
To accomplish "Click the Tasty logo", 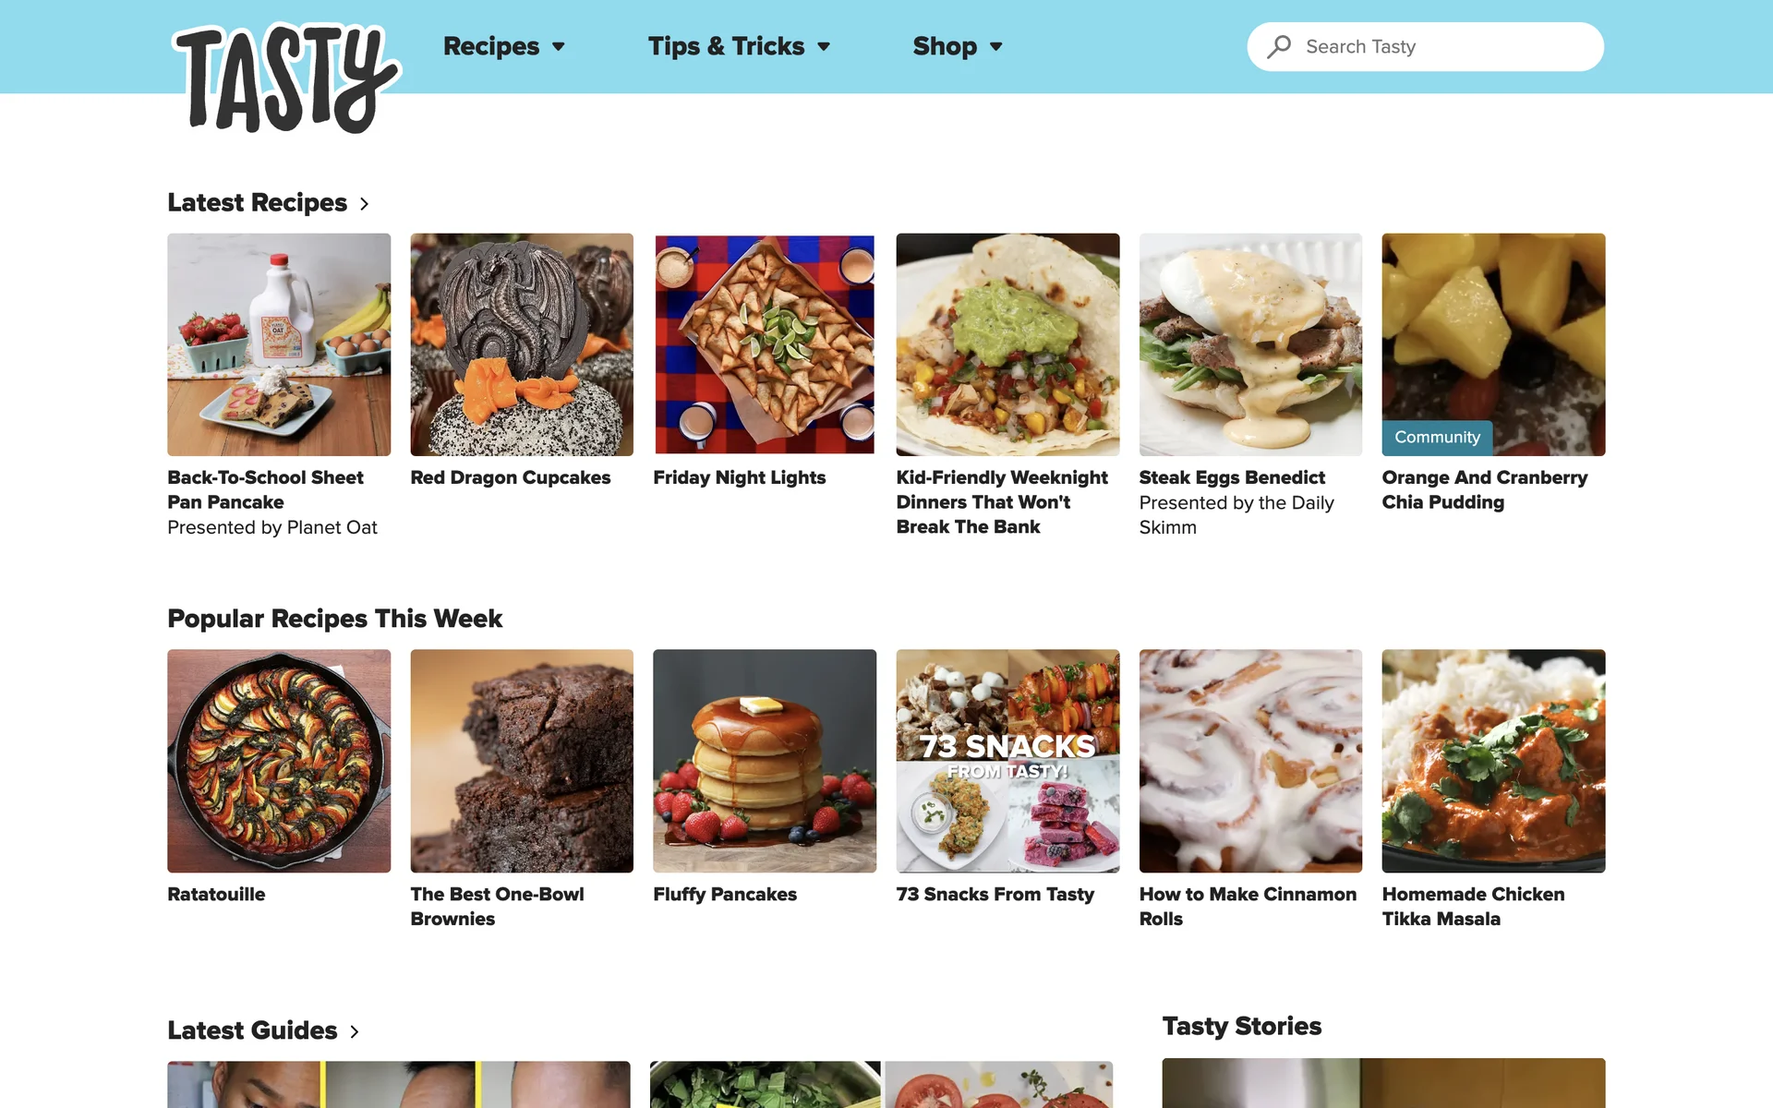I will pyautogui.click(x=285, y=79).
